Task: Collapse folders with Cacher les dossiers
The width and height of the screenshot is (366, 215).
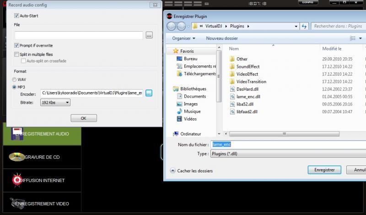Action: 191,171
